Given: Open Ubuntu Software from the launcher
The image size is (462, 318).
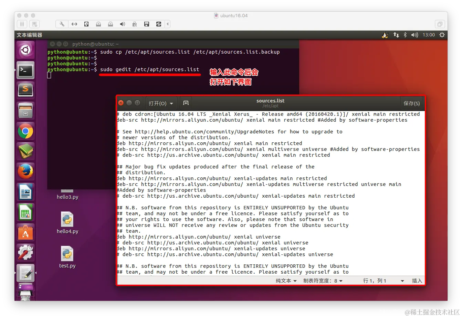Looking at the screenshot, I should [25, 232].
